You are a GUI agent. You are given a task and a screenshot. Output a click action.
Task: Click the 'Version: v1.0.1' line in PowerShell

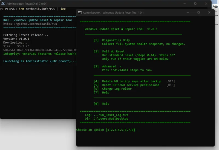(16, 39)
